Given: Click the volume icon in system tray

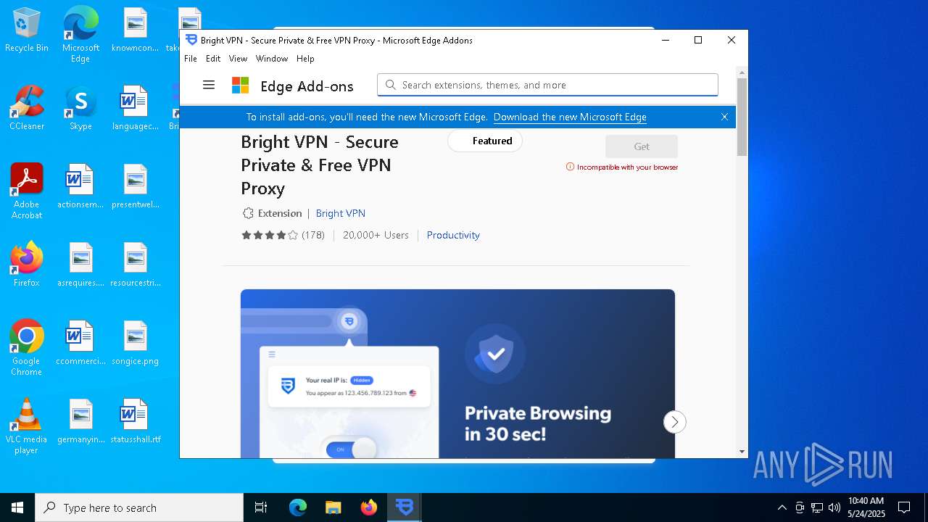Looking at the screenshot, I should 834,507.
